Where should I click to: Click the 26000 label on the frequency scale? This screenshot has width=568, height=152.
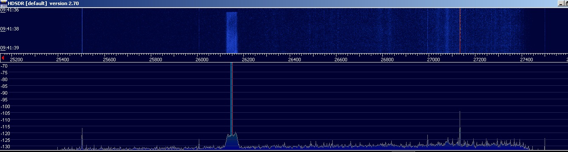202,60
